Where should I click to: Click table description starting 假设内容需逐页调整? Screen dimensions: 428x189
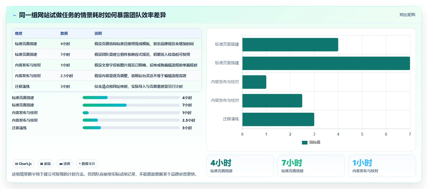point(140,76)
